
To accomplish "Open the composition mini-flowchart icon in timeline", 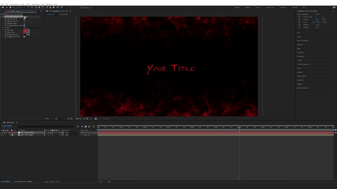I will coord(78,127).
